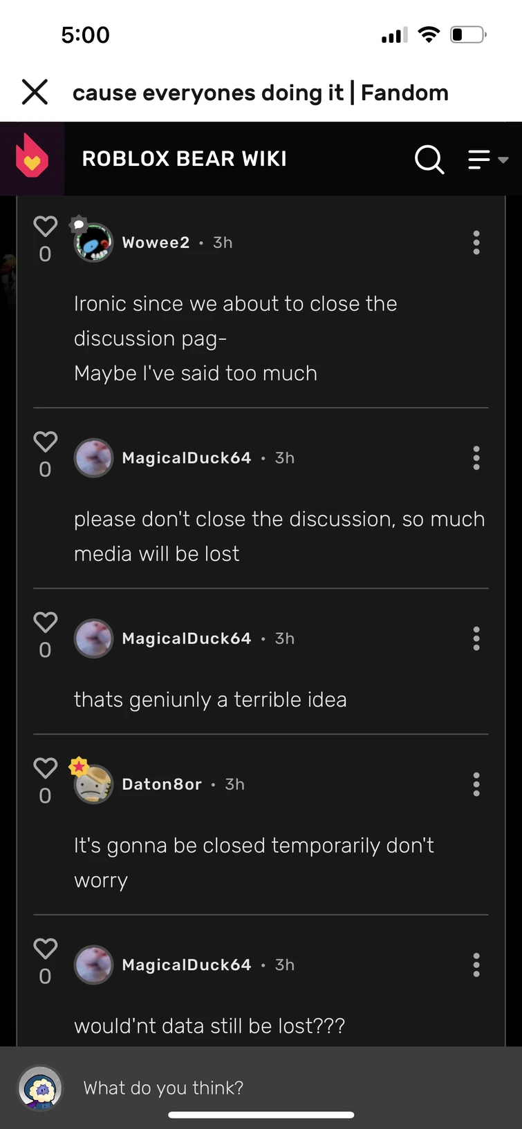The width and height of the screenshot is (522, 1129).
Task: Heart Daton8or's 'closed temporarily' reply
Action: [x=46, y=768]
